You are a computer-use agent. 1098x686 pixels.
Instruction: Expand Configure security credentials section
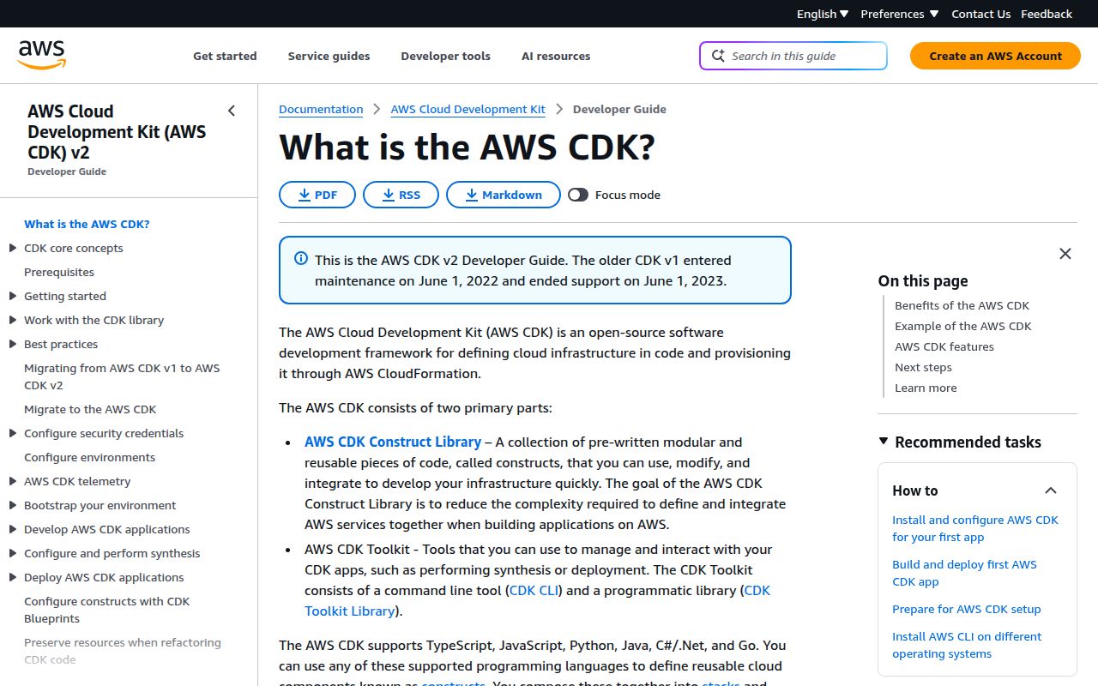[x=13, y=433]
